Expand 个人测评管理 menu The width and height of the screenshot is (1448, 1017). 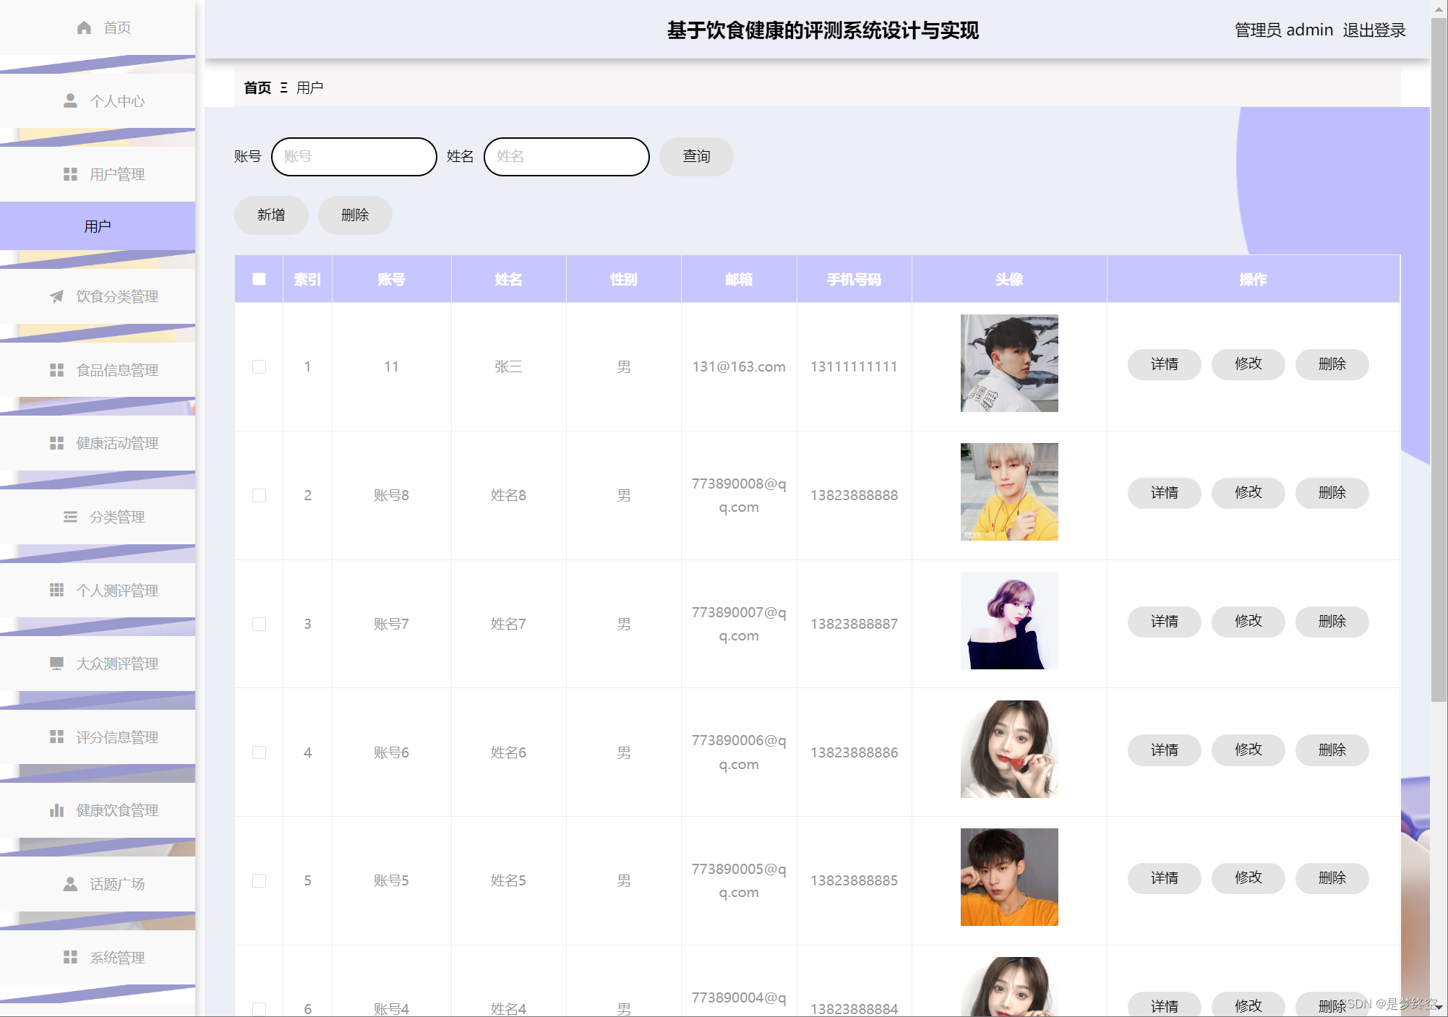tap(98, 591)
